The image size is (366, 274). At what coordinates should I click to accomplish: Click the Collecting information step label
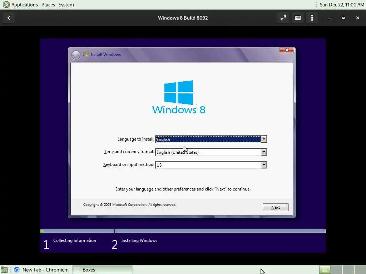click(x=75, y=240)
